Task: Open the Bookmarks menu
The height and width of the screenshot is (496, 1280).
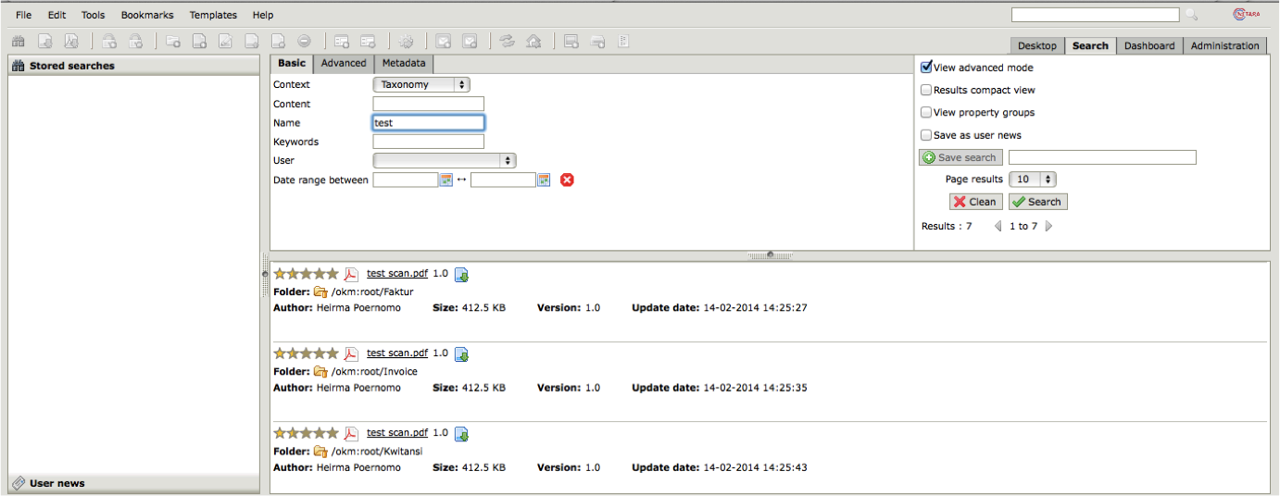Action: (x=147, y=15)
